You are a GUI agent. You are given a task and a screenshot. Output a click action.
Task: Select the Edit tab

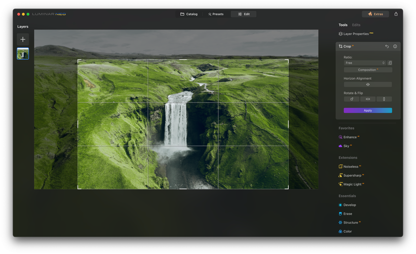[244, 14]
